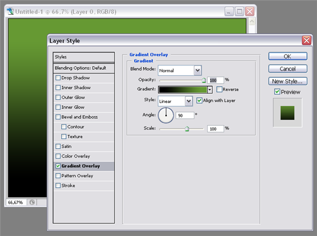The image size is (317, 236).
Task: Click the Cancel button
Action: click(x=287, y=69)
